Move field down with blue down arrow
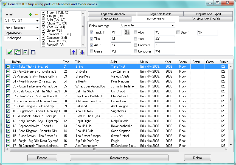This screenshot has height=165, width=236. coord(82,52)
